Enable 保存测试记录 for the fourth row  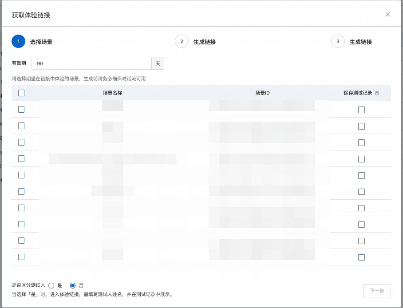[361, 159]
